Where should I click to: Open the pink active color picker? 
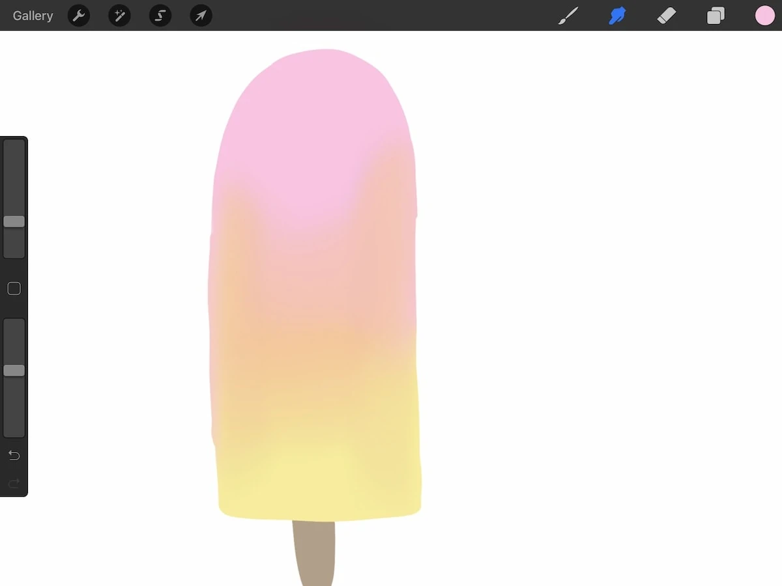(765, 16)
